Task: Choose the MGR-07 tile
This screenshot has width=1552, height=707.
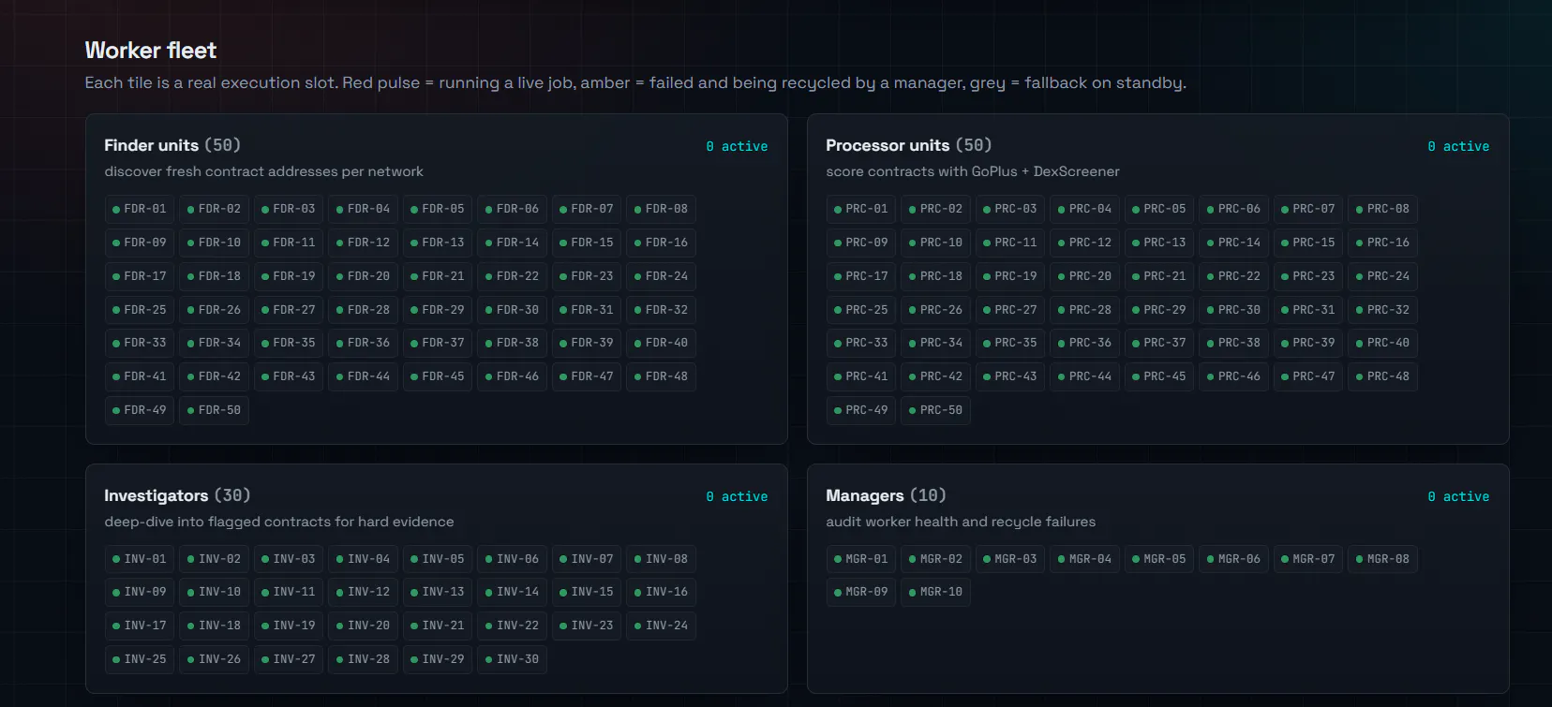Action: (x=1308, y=559)
